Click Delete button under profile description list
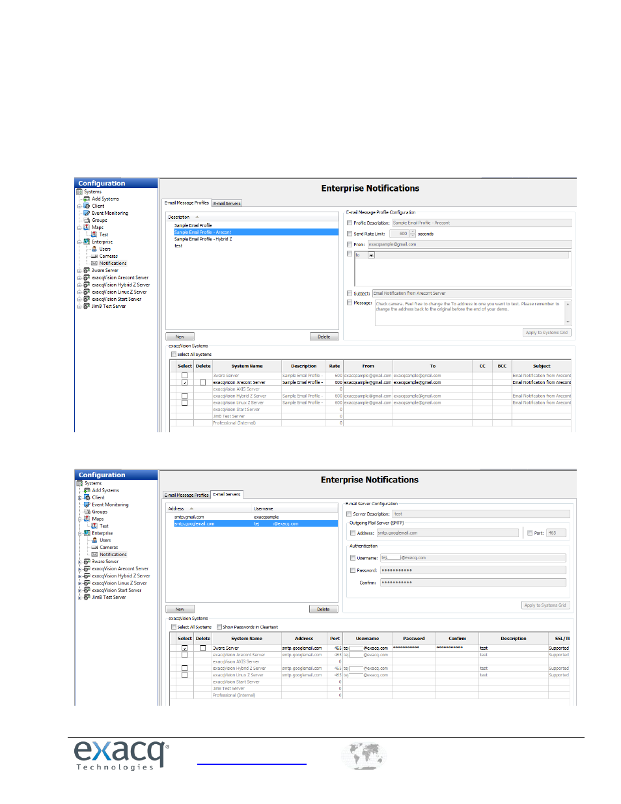This screenshot has width=621, height=804. [324, 337]
